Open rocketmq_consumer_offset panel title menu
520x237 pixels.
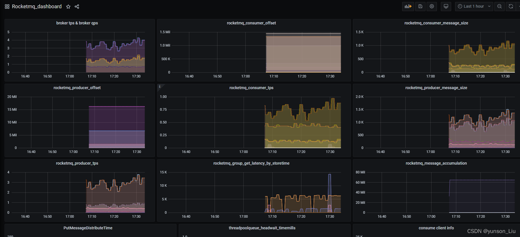point(251,23)
